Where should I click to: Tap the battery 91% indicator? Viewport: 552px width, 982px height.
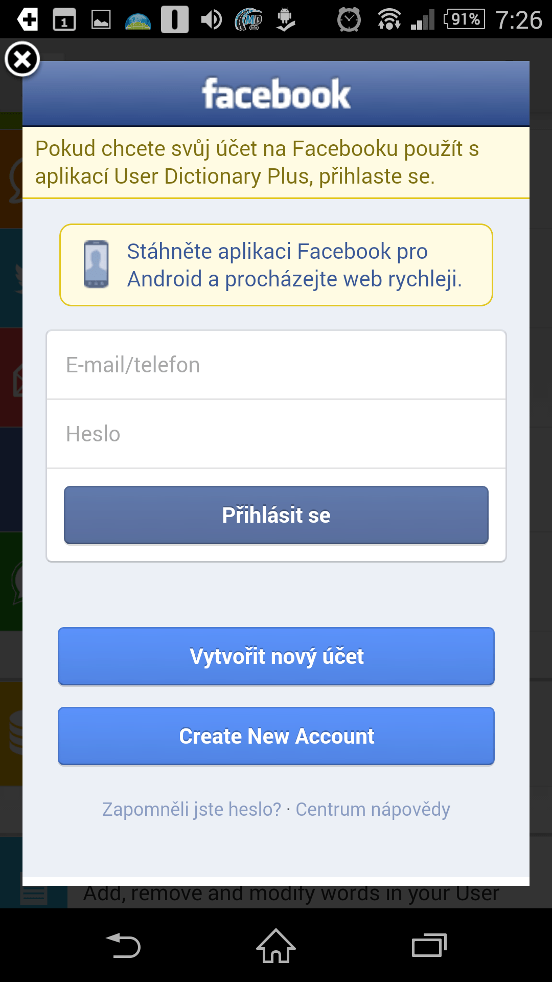464,19
